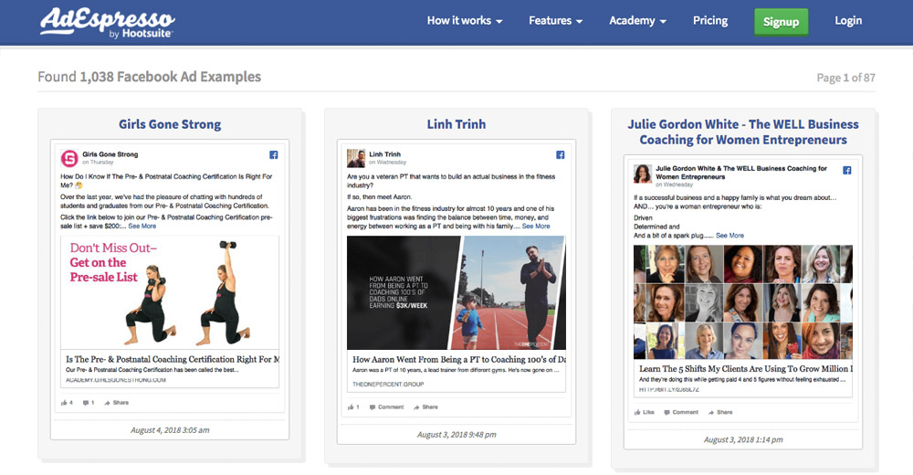Click Found 1,038 Facebook Ad Examples heading
The height and width of the screenshot is (475, 913).
[x=149, y=77]
